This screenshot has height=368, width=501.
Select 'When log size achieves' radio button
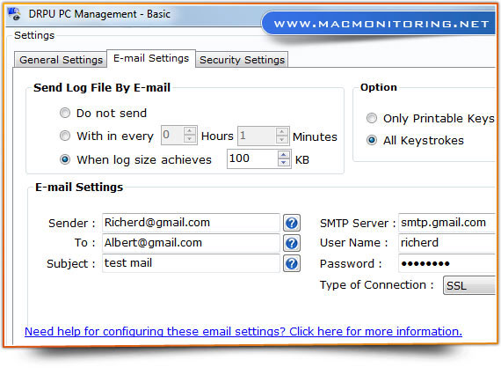click(x=65, y=159)
